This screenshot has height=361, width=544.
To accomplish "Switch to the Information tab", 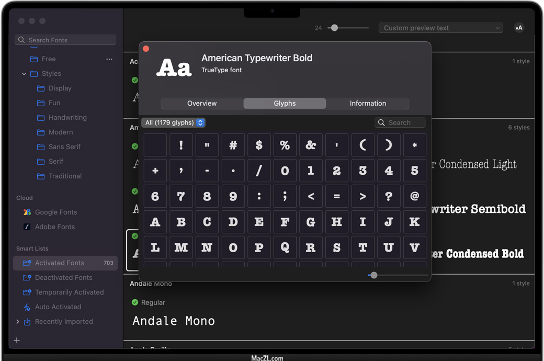I will click(x=368, y=104).
